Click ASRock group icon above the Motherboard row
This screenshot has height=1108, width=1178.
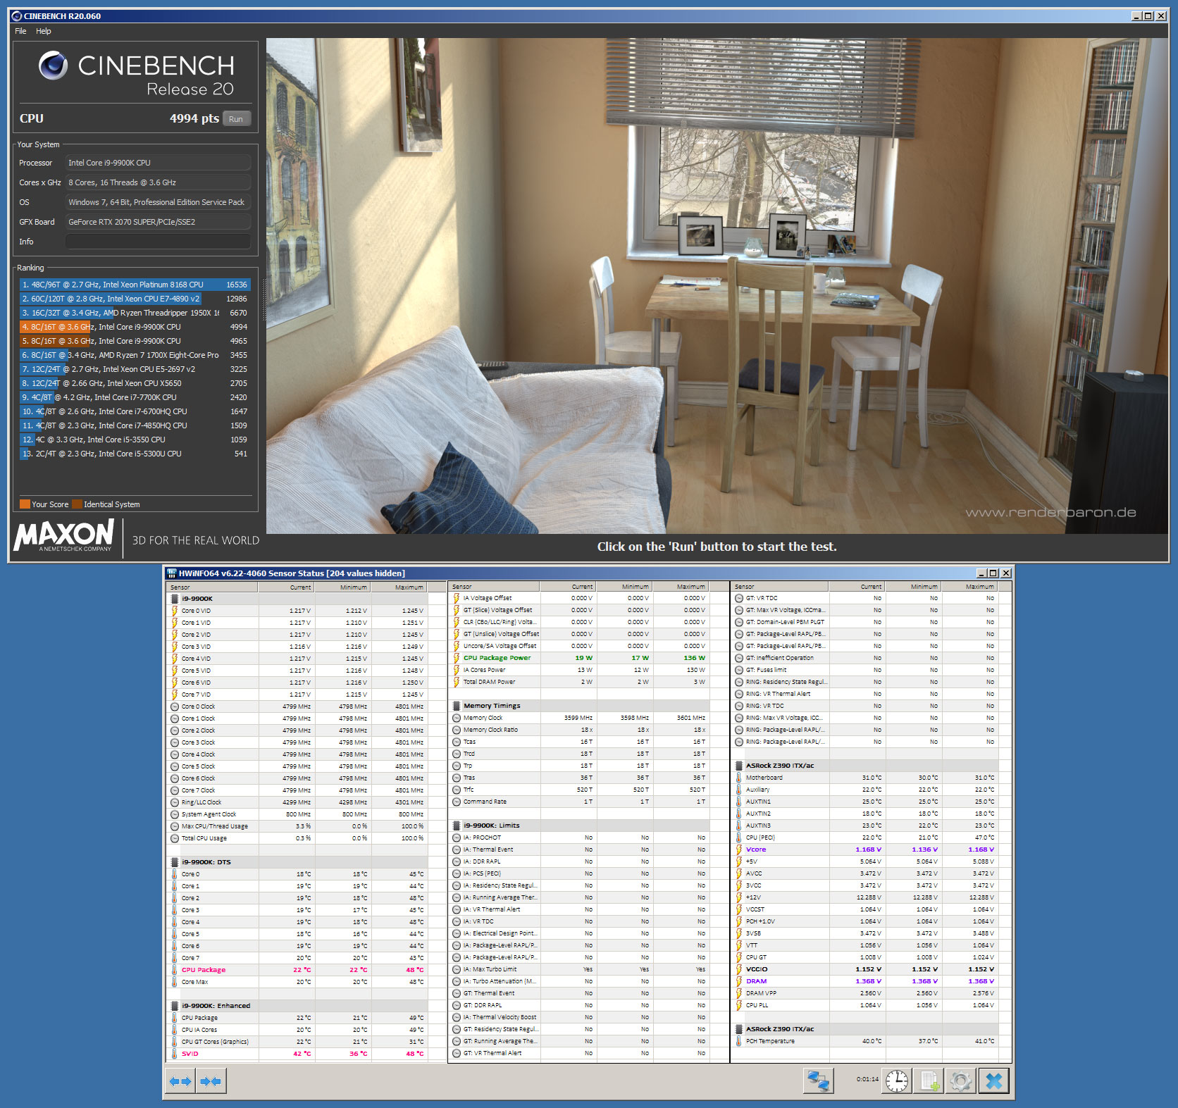click(739, 766)
